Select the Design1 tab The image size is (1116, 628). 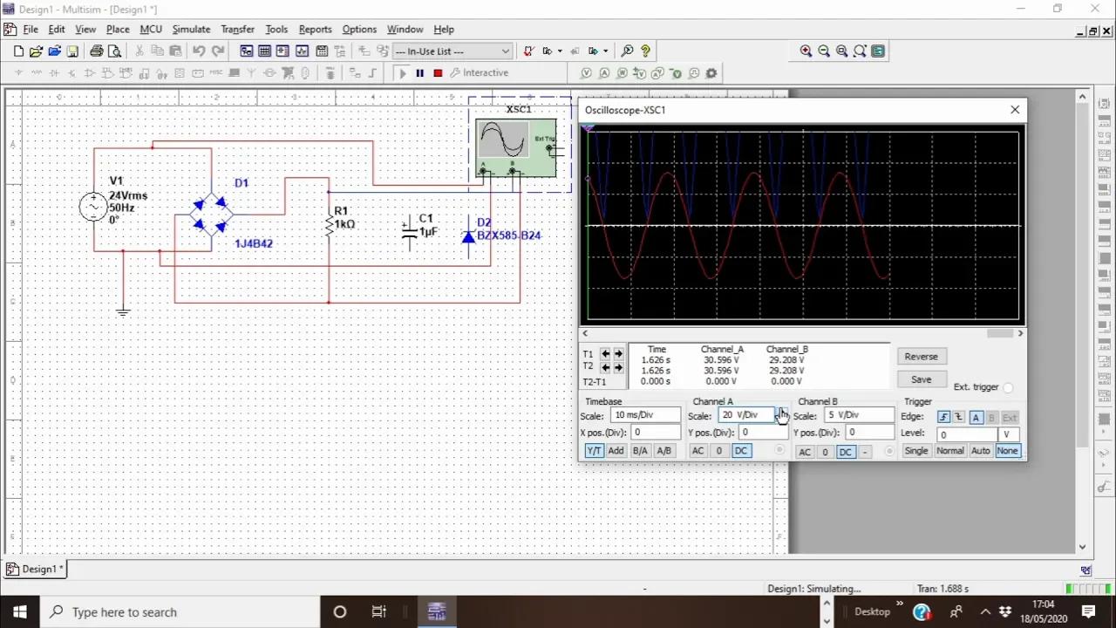point(35,569)
